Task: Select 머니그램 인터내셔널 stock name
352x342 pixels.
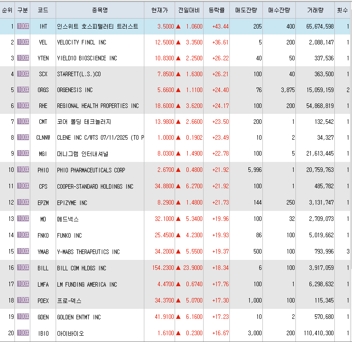Action: point(83,154)
